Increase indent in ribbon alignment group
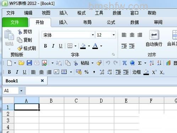177x133 pixels. 132,46
